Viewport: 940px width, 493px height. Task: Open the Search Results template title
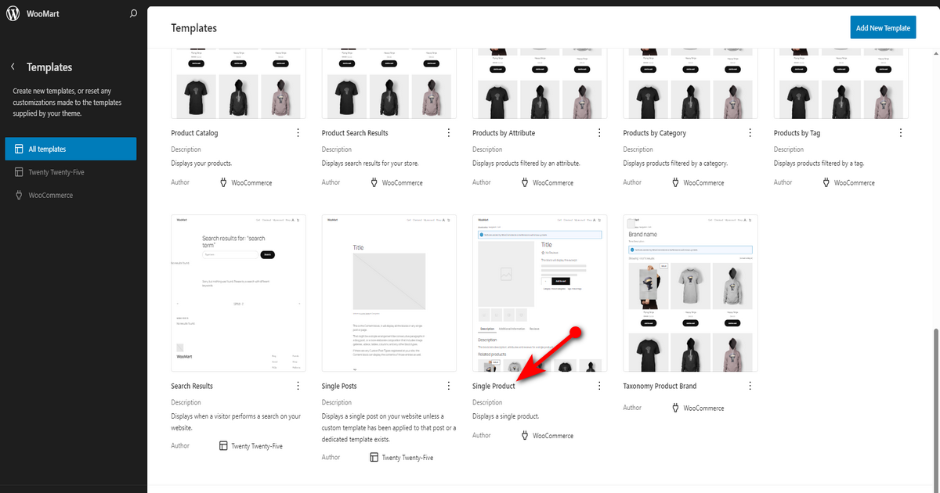tap(192, 386)
